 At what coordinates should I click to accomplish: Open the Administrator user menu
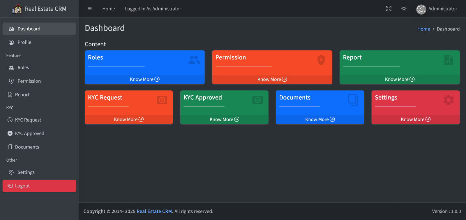click(x=437, y=9)
